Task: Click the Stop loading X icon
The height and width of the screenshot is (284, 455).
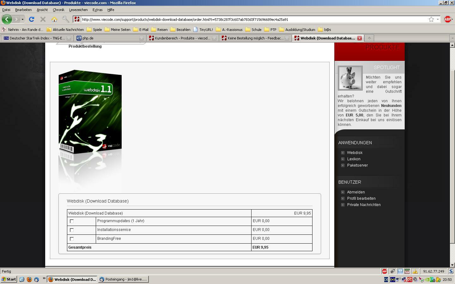Action: pos(43,19)
